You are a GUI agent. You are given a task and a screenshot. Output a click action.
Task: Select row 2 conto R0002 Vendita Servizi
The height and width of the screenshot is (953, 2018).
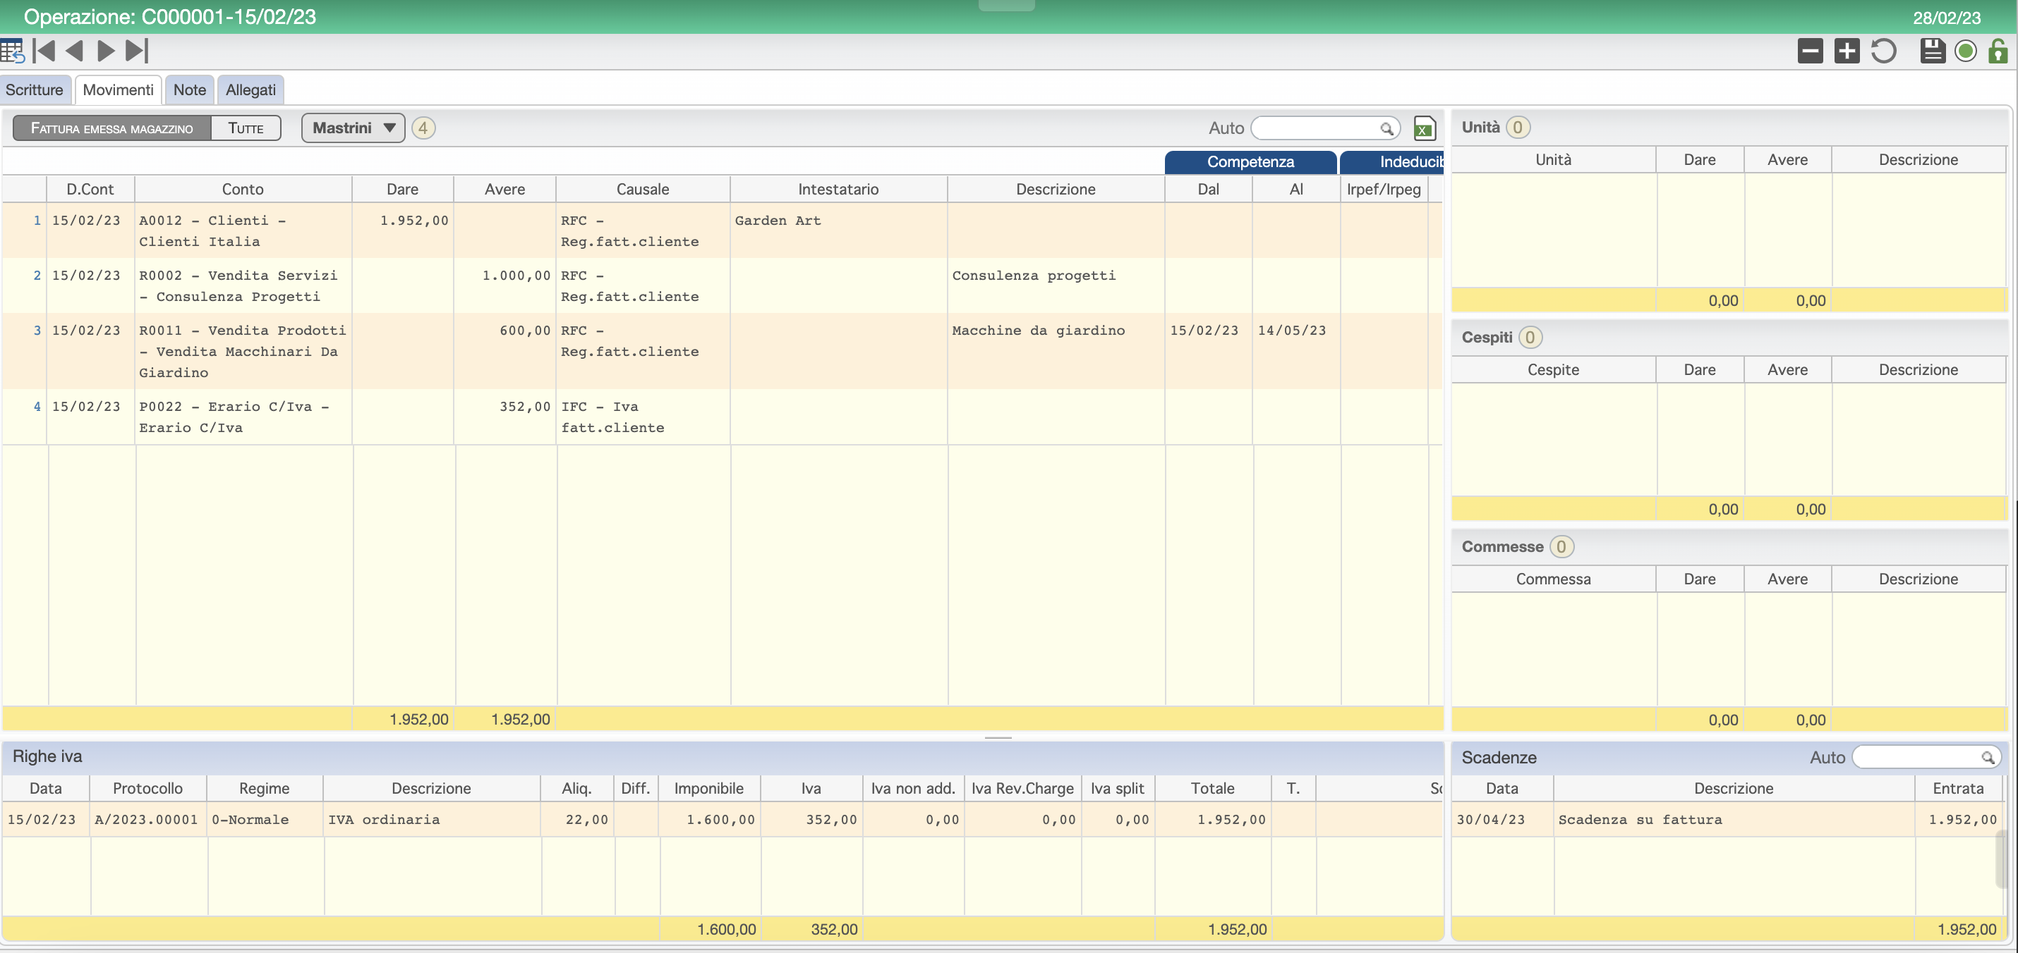click(x=243, y=285)
